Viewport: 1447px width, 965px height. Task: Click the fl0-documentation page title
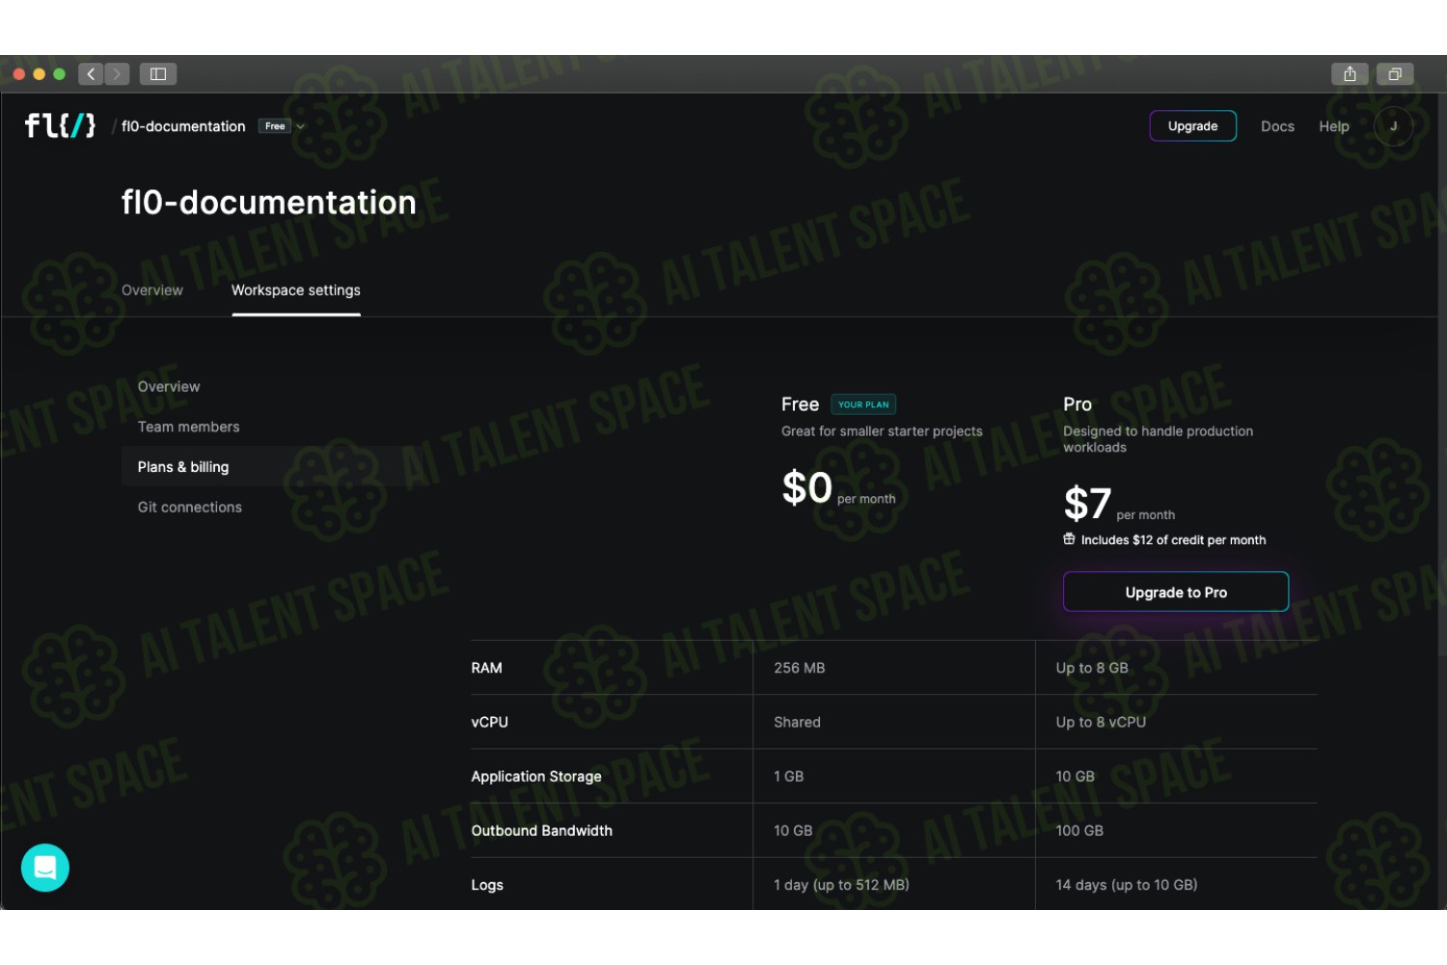(269, 203)
